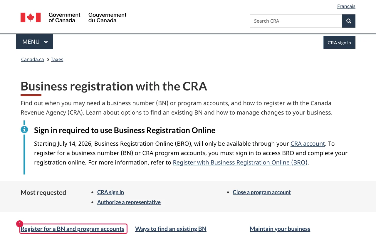
Task: Open Authorize a representative link
Action: pyautogui.click(x=129, y=202)
